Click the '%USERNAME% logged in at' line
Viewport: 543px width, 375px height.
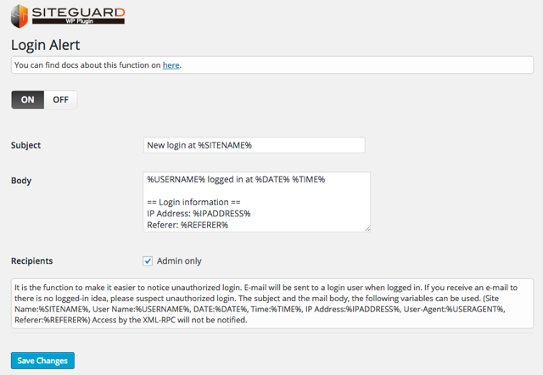[x=236, y=179]
